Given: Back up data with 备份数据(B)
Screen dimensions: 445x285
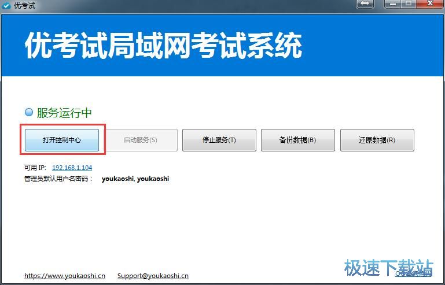Looking at the screenshot, I should pyautogui.click(x=297, y=140).
